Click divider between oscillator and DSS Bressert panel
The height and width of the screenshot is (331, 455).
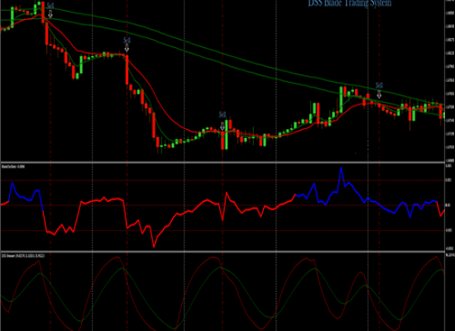click(223, 252)
